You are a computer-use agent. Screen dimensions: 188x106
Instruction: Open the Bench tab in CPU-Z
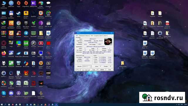click(101, 36)
